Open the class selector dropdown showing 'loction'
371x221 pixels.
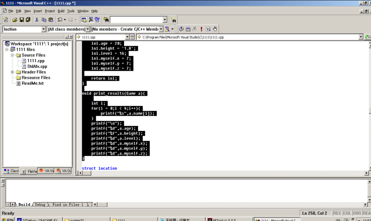43,29
